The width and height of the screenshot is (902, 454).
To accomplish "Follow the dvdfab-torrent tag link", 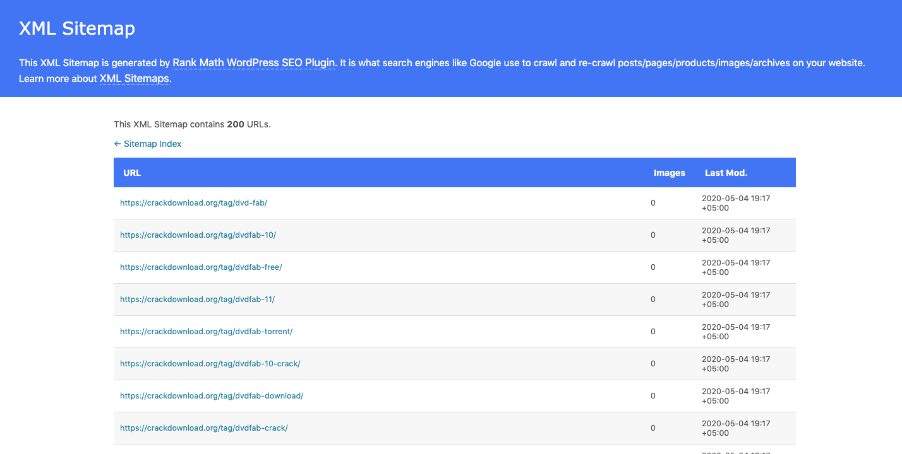I will 206,332.
